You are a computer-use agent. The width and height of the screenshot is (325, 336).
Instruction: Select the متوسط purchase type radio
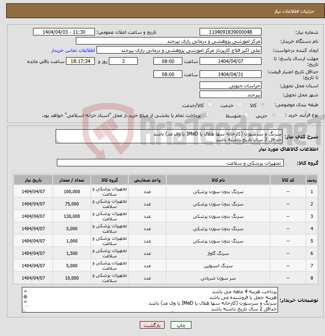click(x=247, y=115)
